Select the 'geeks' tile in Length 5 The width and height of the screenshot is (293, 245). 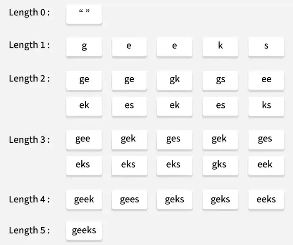[x=84, y=230]
